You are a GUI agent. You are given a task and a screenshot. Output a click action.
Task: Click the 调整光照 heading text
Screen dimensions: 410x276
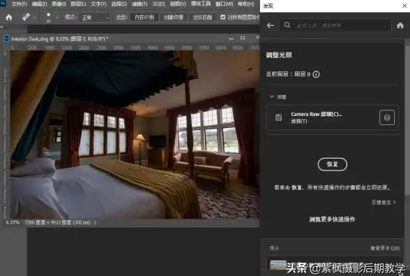point(279,55)
